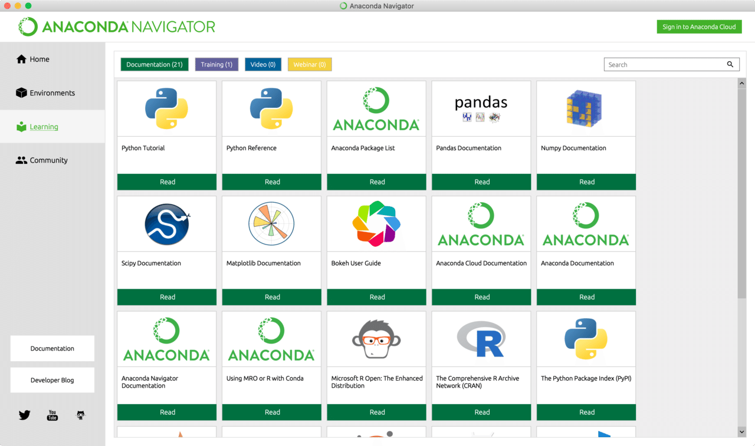The height and width of the screenshot is (446, 755).
Task: Click the Scipy logo thumbnail
Action: click(x=167, y=224)
